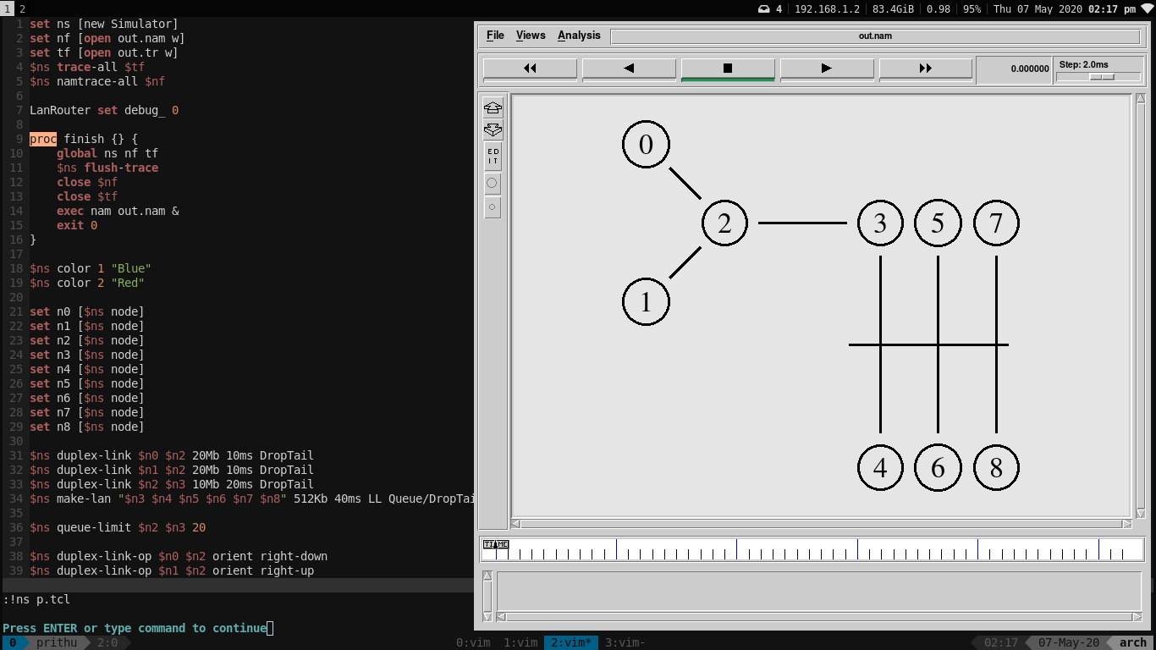The width and height of the screenshot is (1156, 650).
Task: Click the TIME marker on timeline
Action: click(496, 545)
